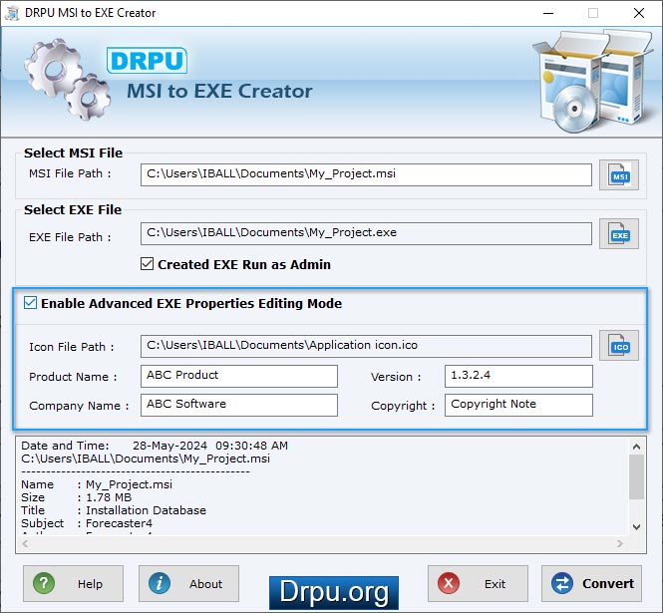The width and height of the screenshot is (663, 613).
Task: Disable Advanced EXE Properties Editing Mode checkbox
Action: pyautogui.click(x=30, y=303)
